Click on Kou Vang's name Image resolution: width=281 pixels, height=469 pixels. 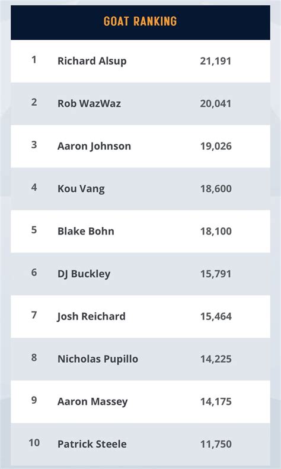click(x=81, y=189)
